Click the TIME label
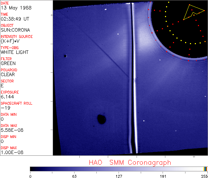The height and width of the screenshot is (178, 208). coord(5,14)
